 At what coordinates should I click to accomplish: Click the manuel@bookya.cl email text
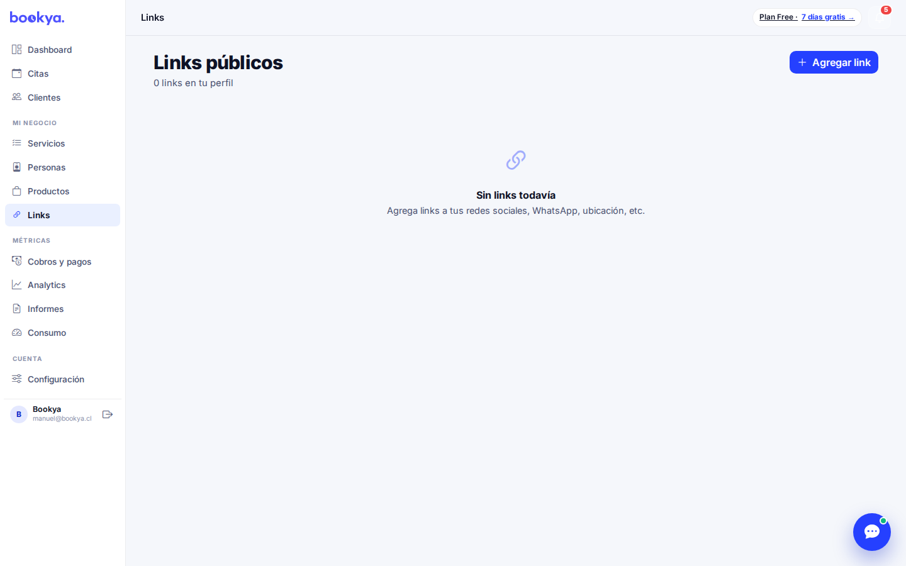tap(62, 419)
